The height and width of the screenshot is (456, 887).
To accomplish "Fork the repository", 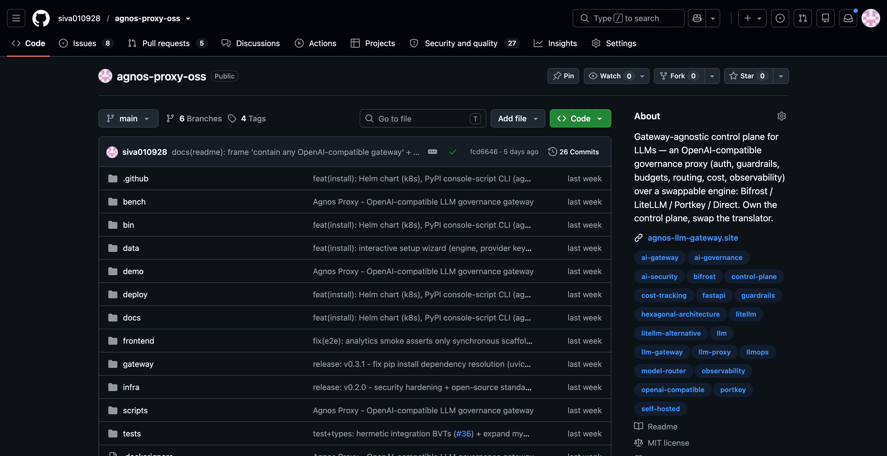I will tap(679, 76).
